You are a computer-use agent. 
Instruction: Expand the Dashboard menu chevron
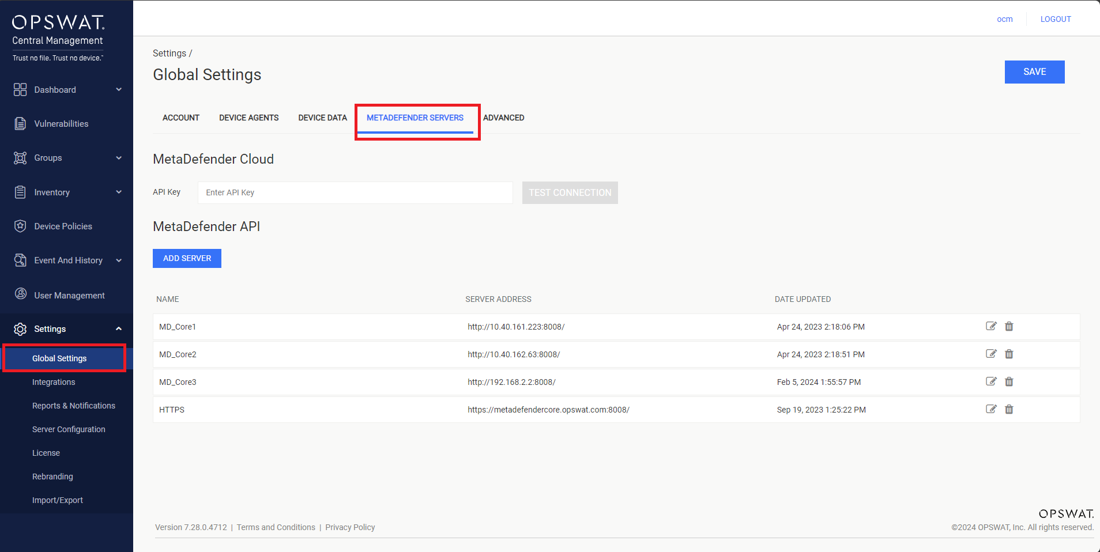(x=119, y=89)
